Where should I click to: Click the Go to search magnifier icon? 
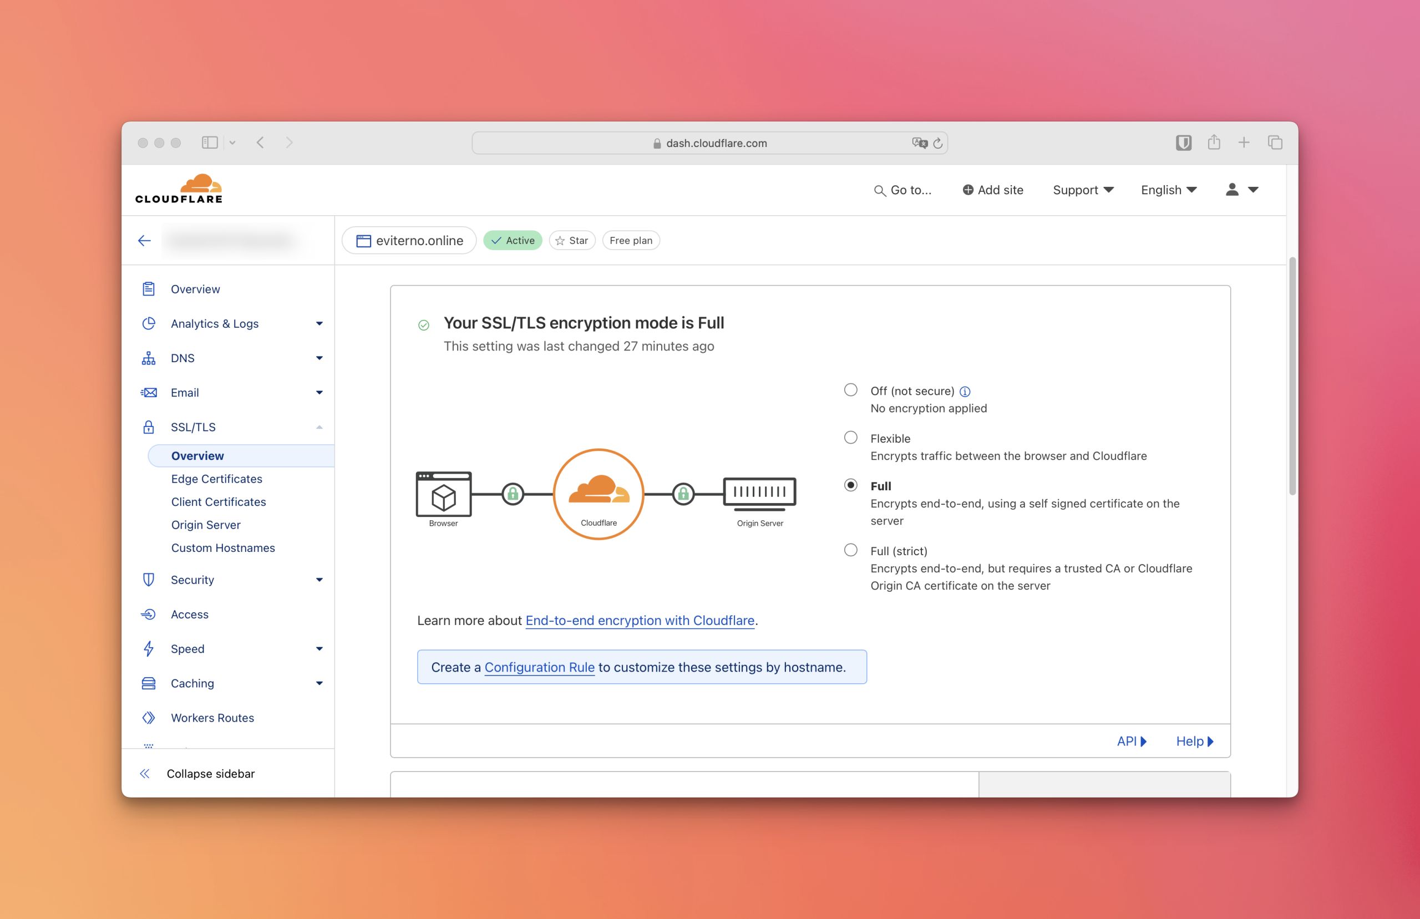tap(879, 190)
